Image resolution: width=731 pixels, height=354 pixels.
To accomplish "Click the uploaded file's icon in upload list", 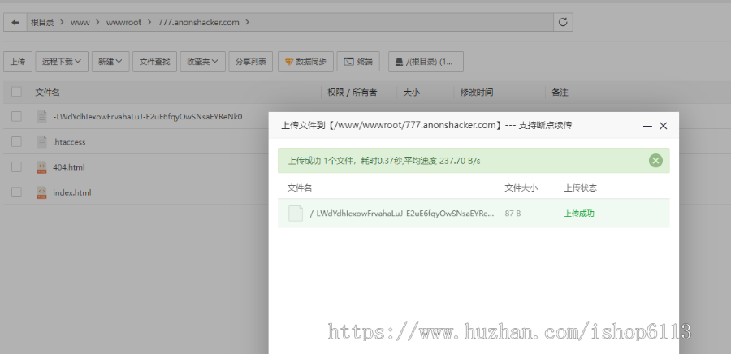I will [x=296, y=214].
